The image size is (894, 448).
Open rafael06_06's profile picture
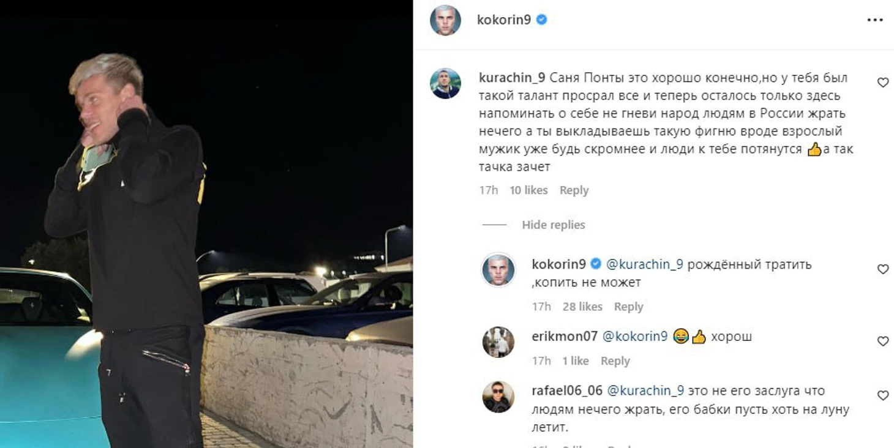tap(498, 397)
